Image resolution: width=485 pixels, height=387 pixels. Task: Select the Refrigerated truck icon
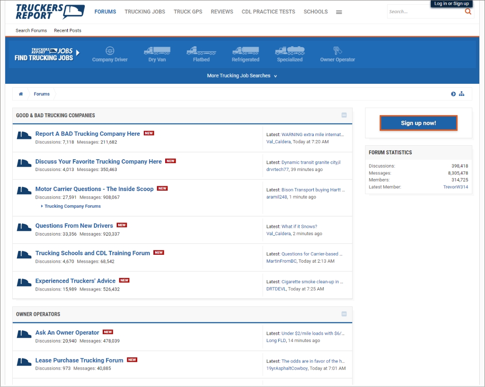coord(246,51)
